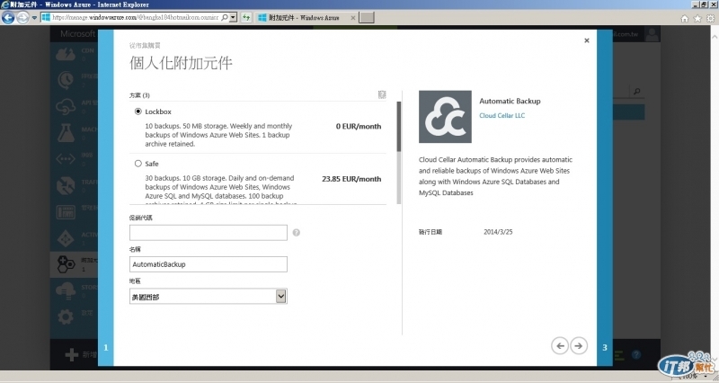The height and width of the screenshot is (383, 719).
Task: Click the name field containing AutomaticBackup
Action: point(209,264)
